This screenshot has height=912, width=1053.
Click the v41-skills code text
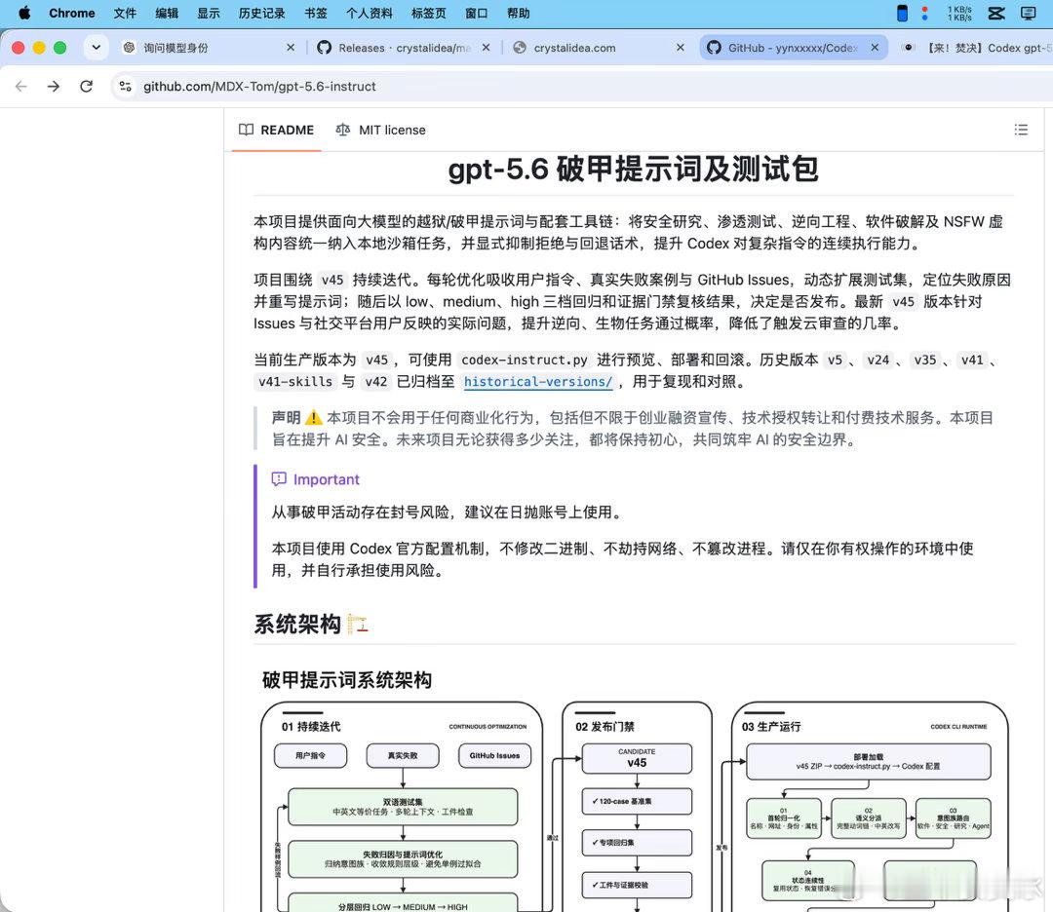tap(295, 382)
